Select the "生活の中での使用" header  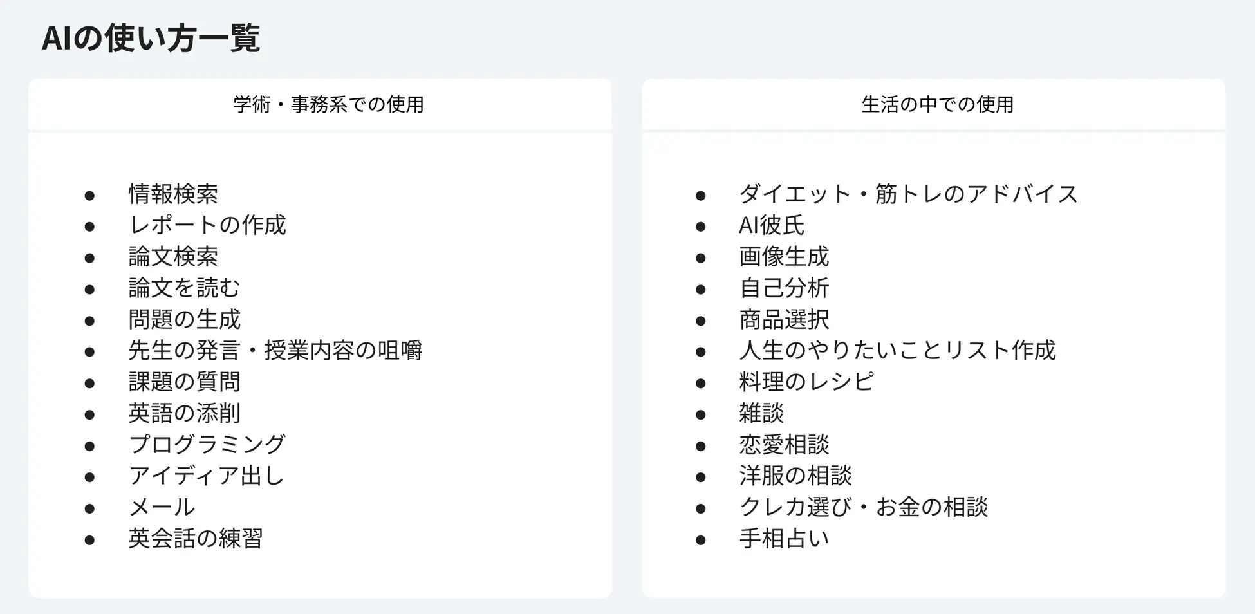(937, 104)
